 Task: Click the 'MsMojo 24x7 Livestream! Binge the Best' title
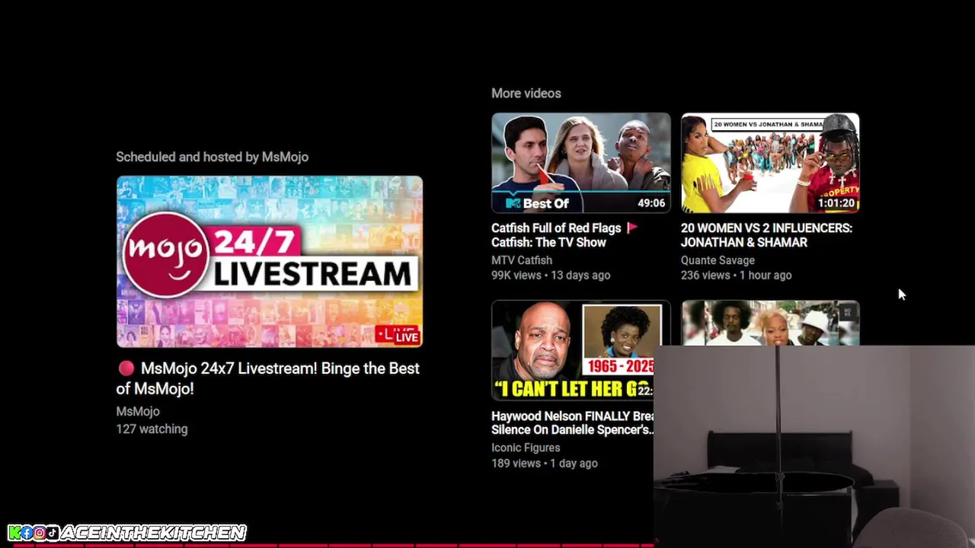[268, 378]
